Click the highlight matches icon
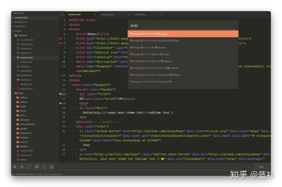 click(x=51, y=166)
